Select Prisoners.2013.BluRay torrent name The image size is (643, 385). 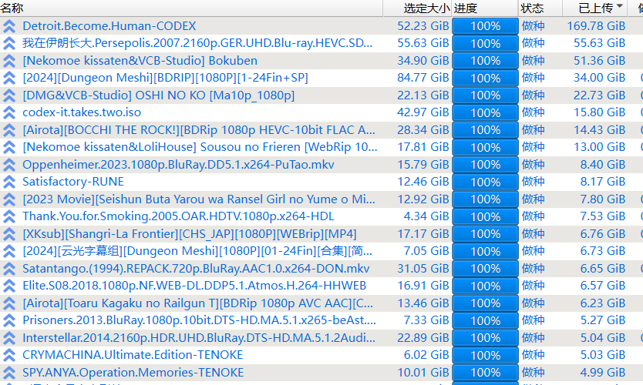pos(199,320)
